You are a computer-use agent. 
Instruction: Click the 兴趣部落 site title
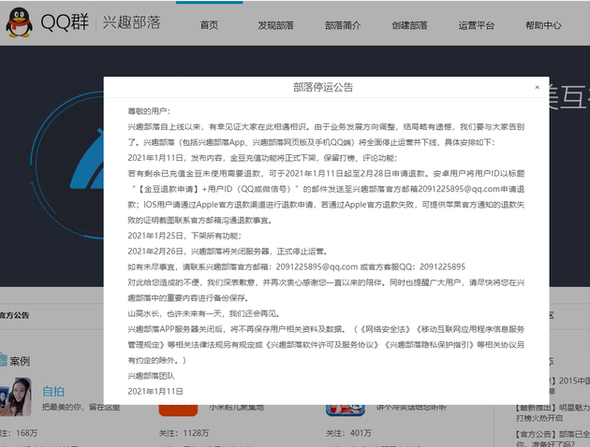tap(132, 22)
